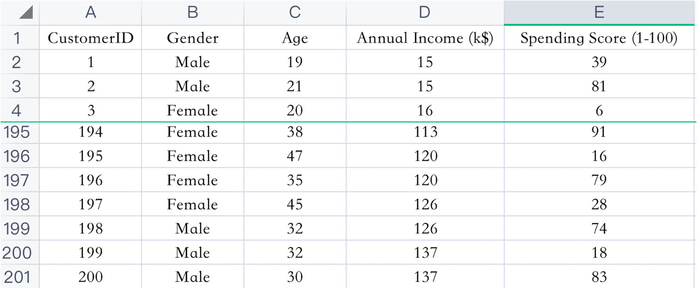Select column D header
The width and height of the screenshot is (697, 288).
pos(425,13)
